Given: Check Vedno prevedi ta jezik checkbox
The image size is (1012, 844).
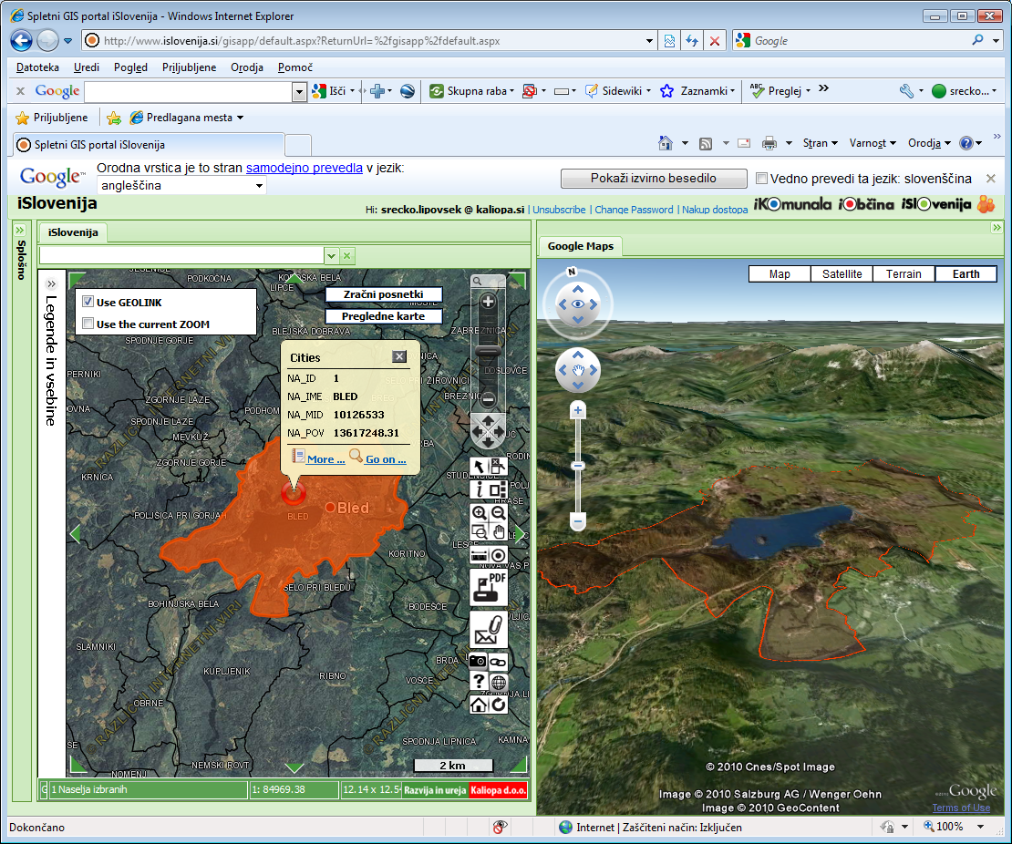Looking at the screenshot, I should (x=761, y=178).
